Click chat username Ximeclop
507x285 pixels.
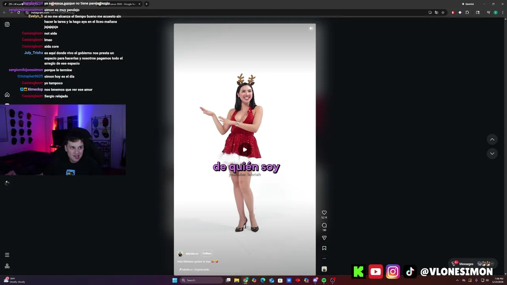(x=35, y=89)
